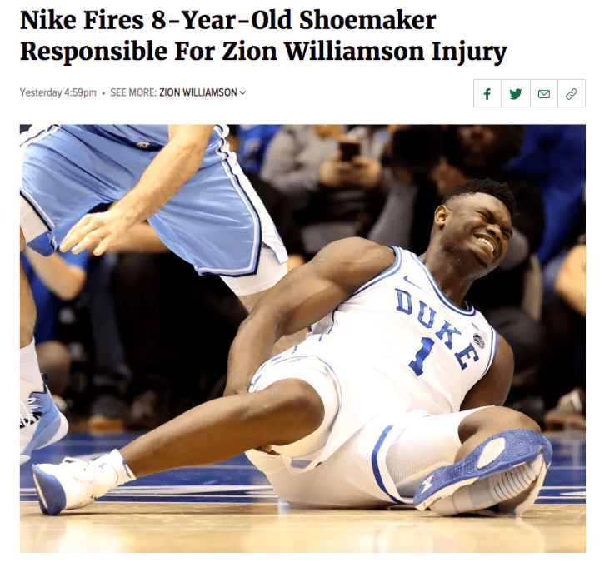Screen dimensions: 600x562
Task: Show more topics under SEE MORE
Action: click(x=242, y=93)
